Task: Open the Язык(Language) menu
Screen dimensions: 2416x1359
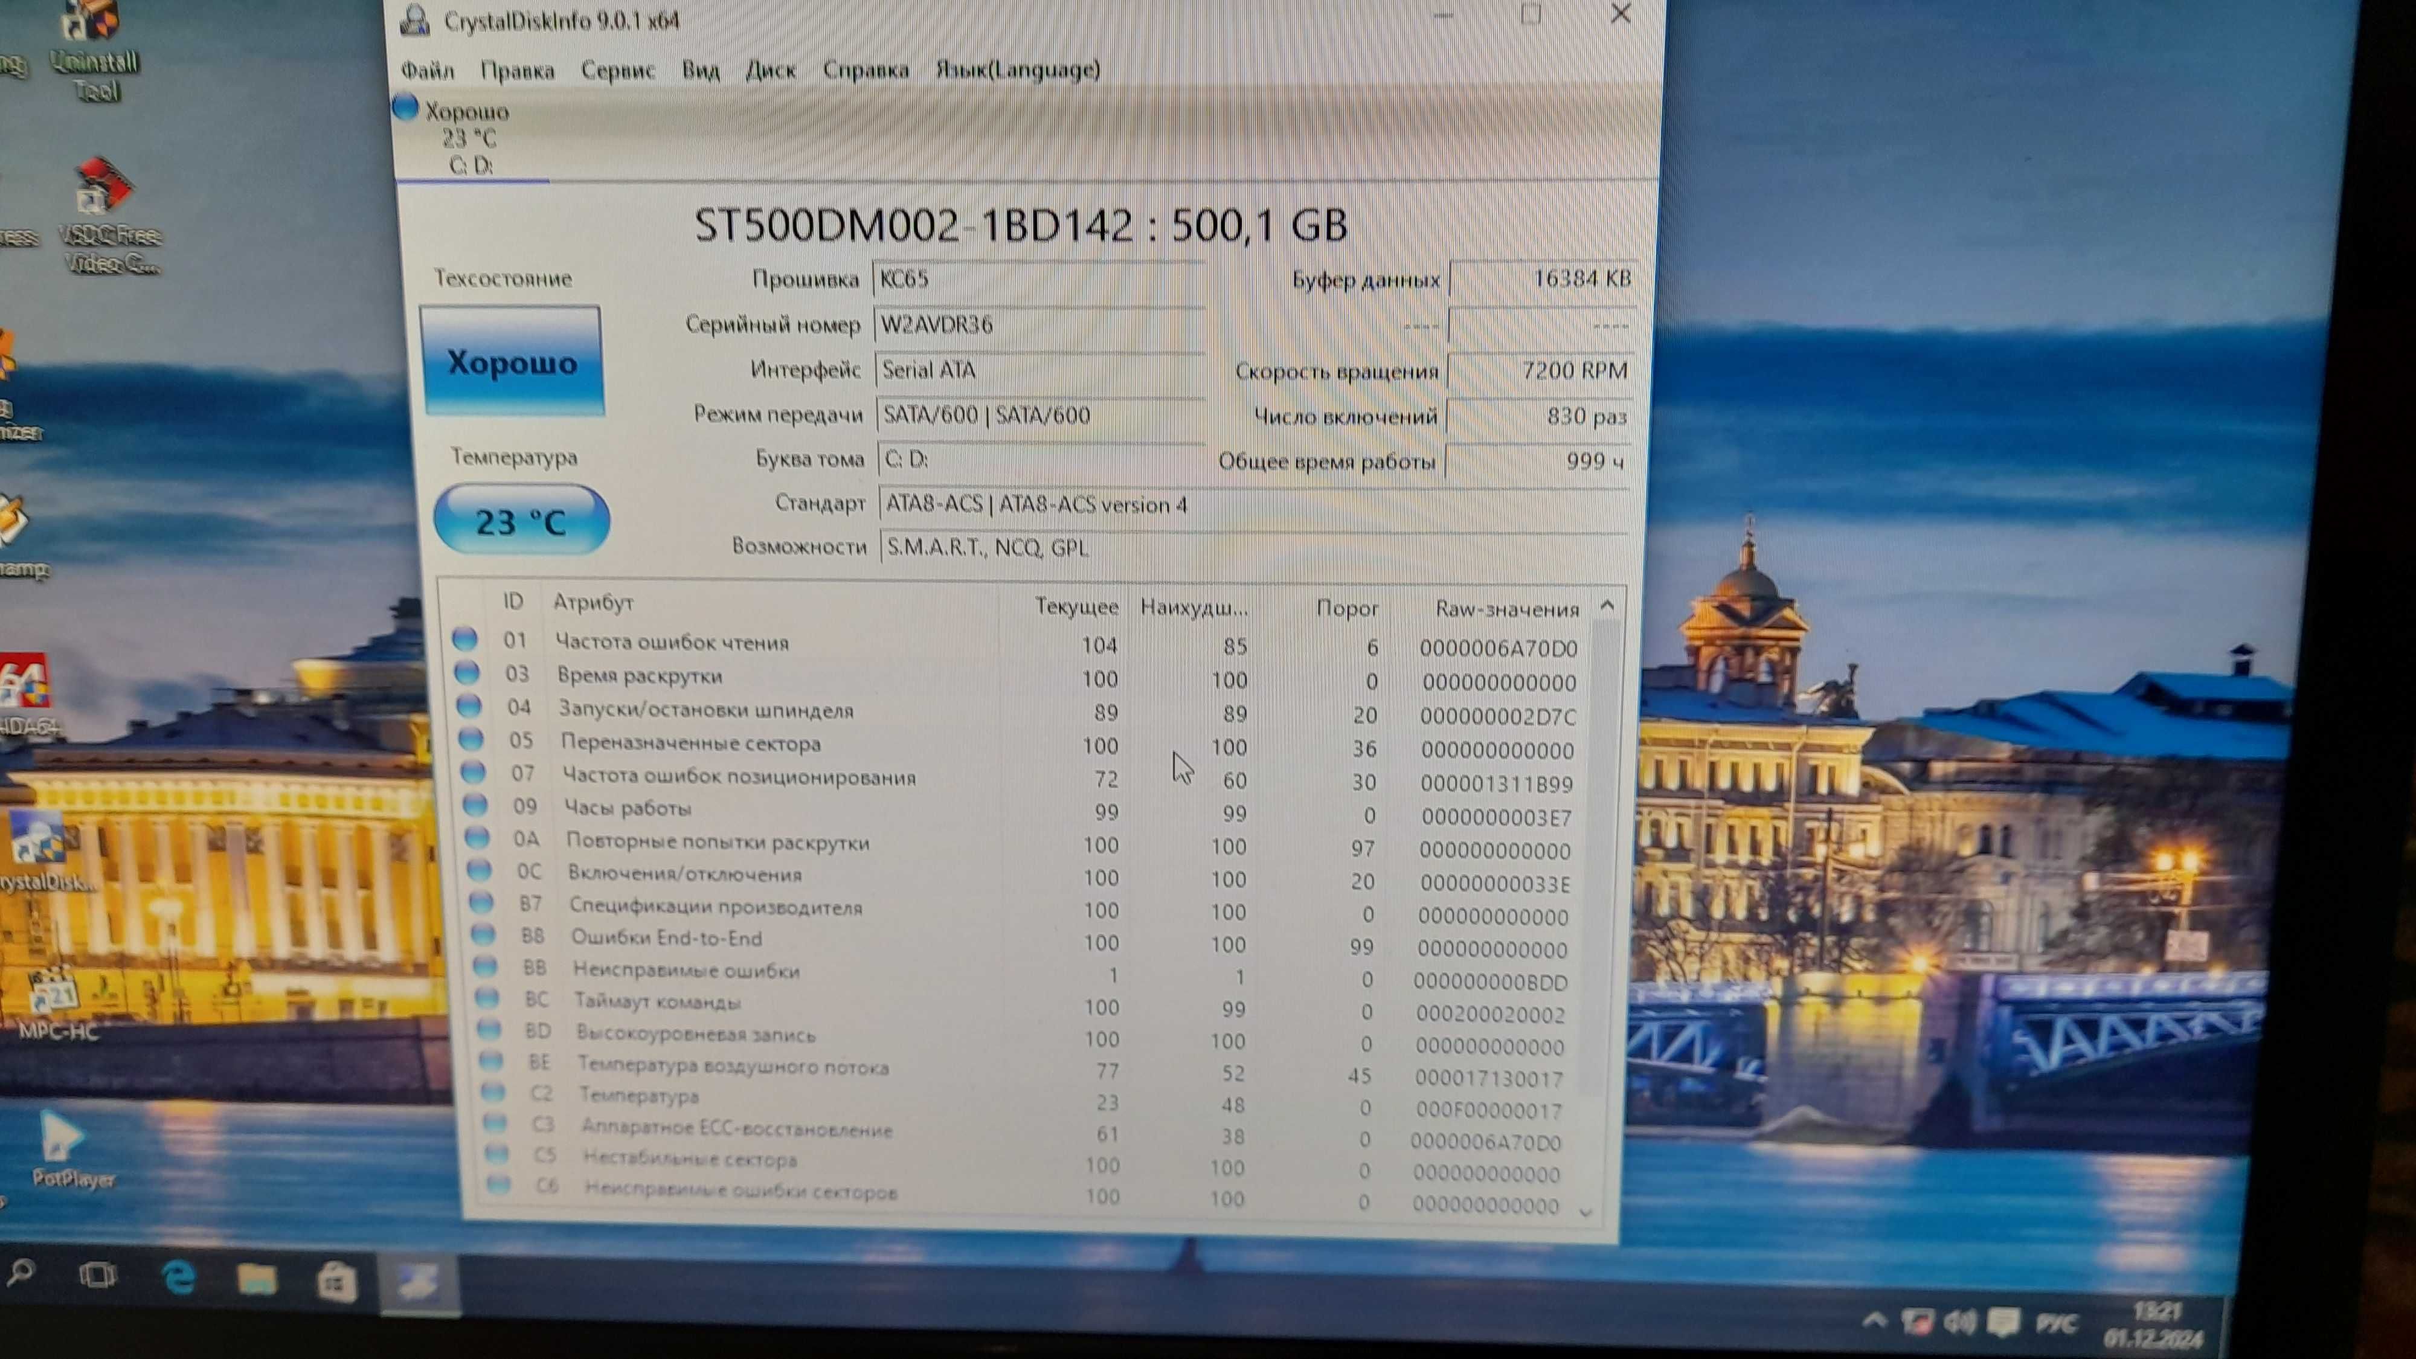Action: pos(1018,69)
